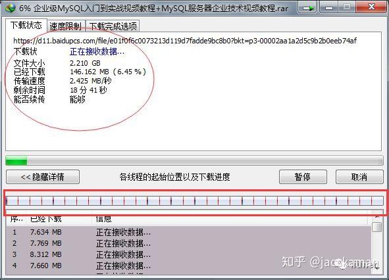This screenshot has width=389, height=280.
Task: Select thread row 2 with 7.769 MB
Action: pyautogui.click(x=188, y=243)
